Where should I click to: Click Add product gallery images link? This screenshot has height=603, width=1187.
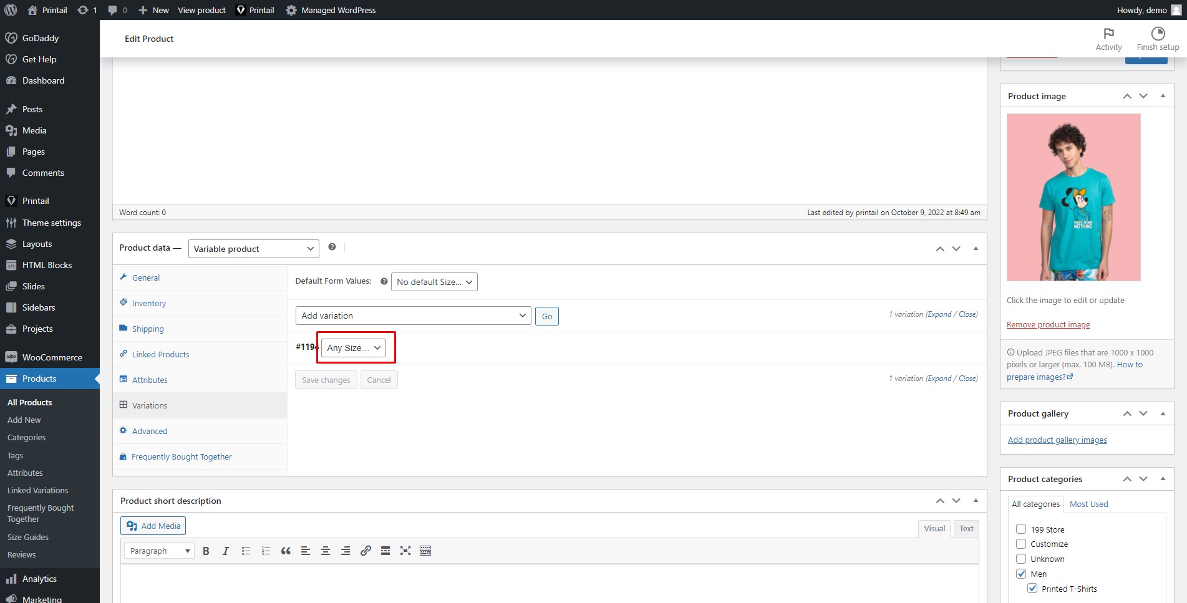coord(1057,440)
